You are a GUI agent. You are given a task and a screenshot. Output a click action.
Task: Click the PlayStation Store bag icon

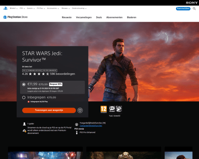point(5,17)
